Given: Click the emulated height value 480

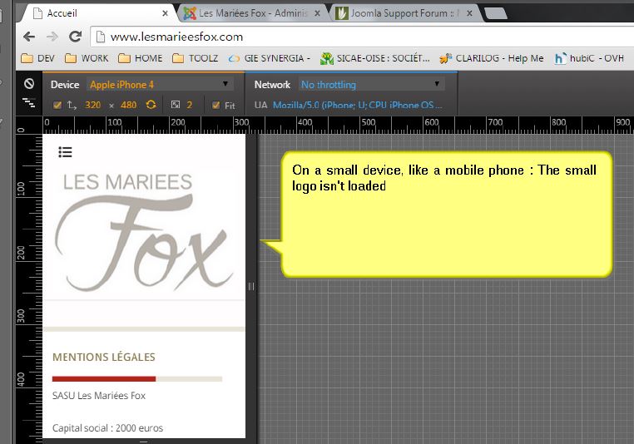Looking at the screenshot, I should 129,105.
